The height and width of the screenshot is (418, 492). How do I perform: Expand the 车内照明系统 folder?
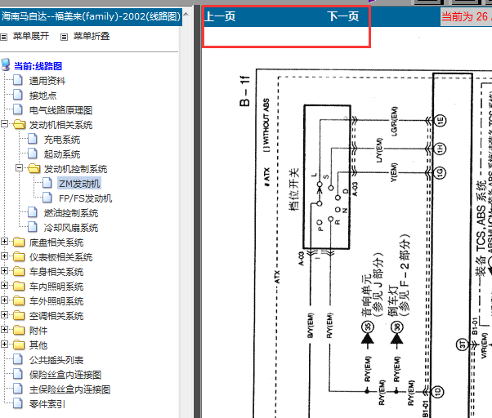click(x=4, y=286)
